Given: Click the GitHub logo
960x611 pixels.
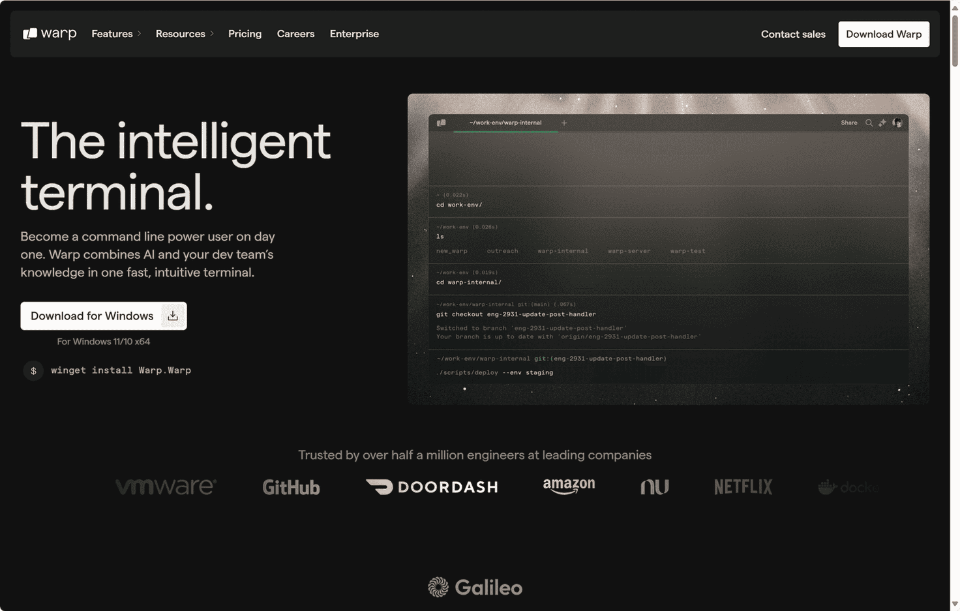Looking at the screenshot, I should [x=291, y=487].
